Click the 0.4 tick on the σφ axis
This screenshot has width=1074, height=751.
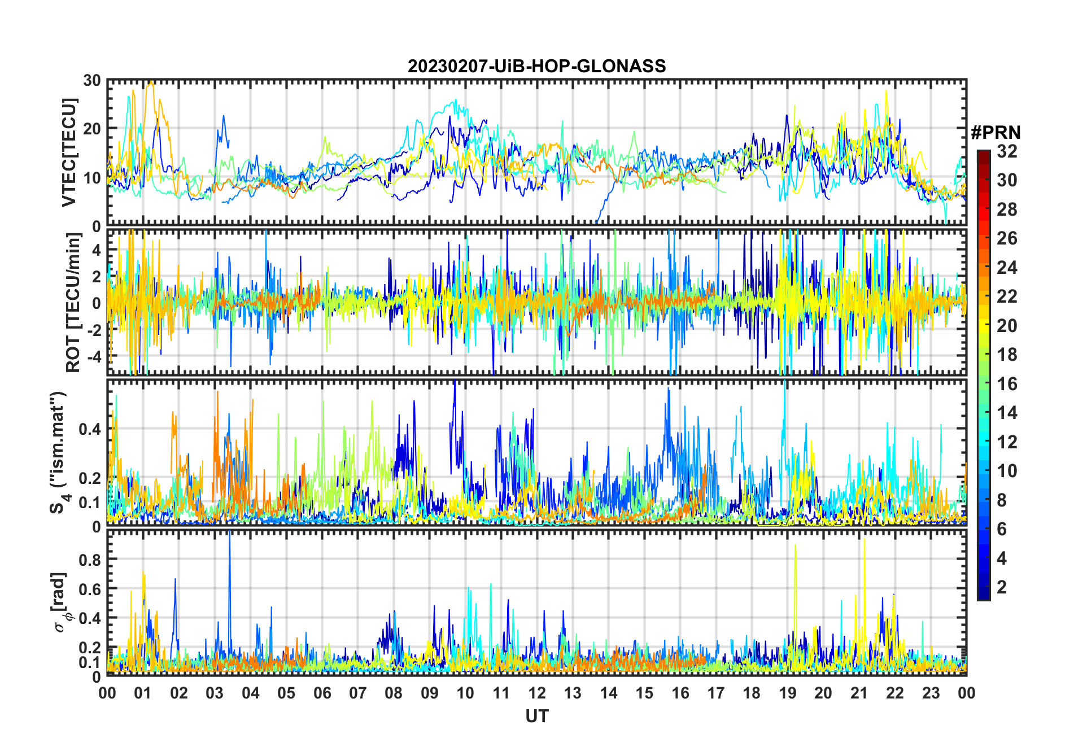tap(90, 618)
